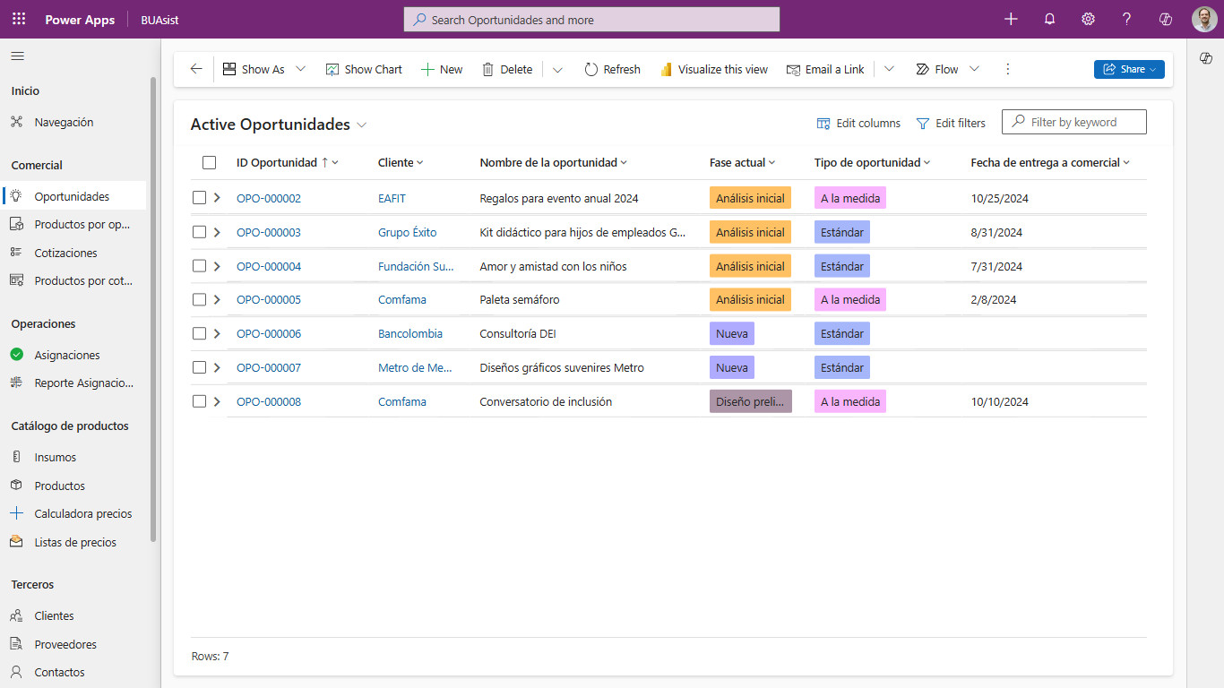Click Email a Link
Viewport: 1224px width, 688px height.
(x=825, y=69)
